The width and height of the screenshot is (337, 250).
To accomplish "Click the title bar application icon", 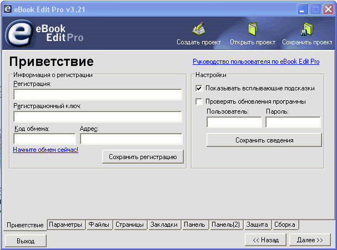I will 7,9.
